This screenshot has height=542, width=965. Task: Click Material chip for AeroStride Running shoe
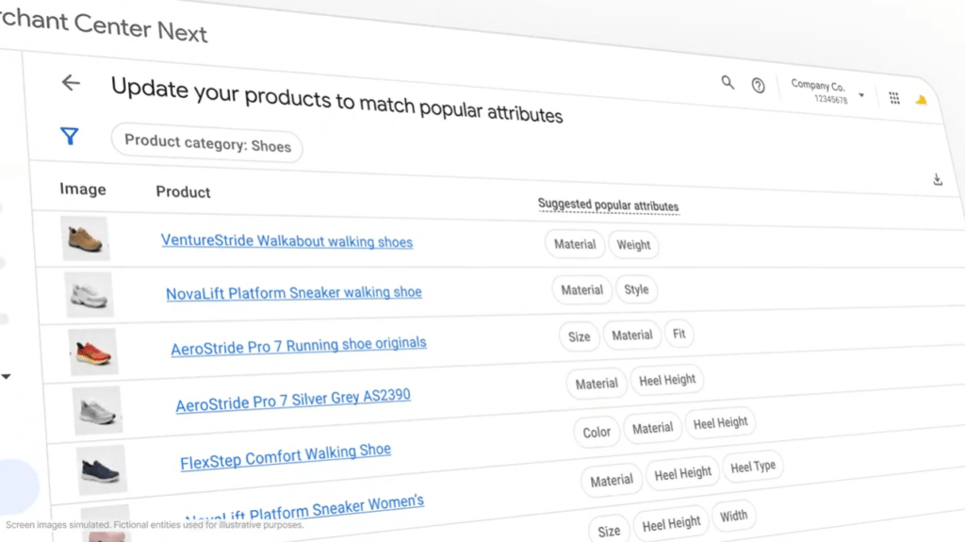tap(632, 335)
